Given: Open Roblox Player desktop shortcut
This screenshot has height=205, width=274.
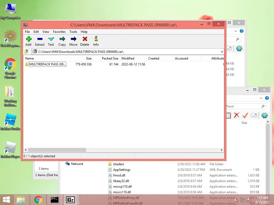Looking at the screenshot, I should [x=10, y=149].
